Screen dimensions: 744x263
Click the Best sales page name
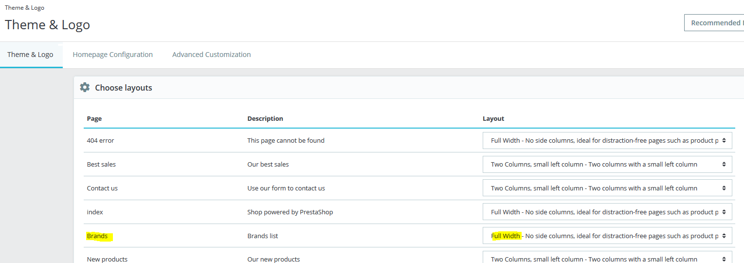tap(101, 164)
